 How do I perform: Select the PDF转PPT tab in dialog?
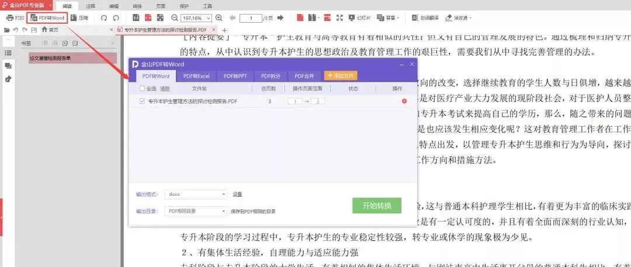tap(235, 76)
